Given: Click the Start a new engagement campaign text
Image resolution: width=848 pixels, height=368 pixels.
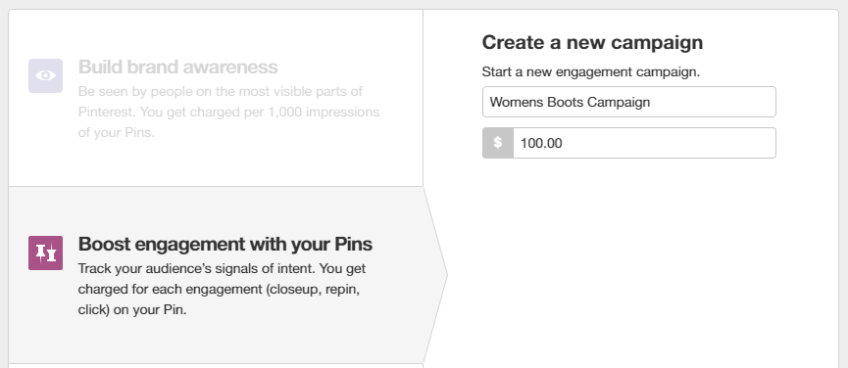Looking at the screenshot, I should pyautogui.click(x=591, y=71).
